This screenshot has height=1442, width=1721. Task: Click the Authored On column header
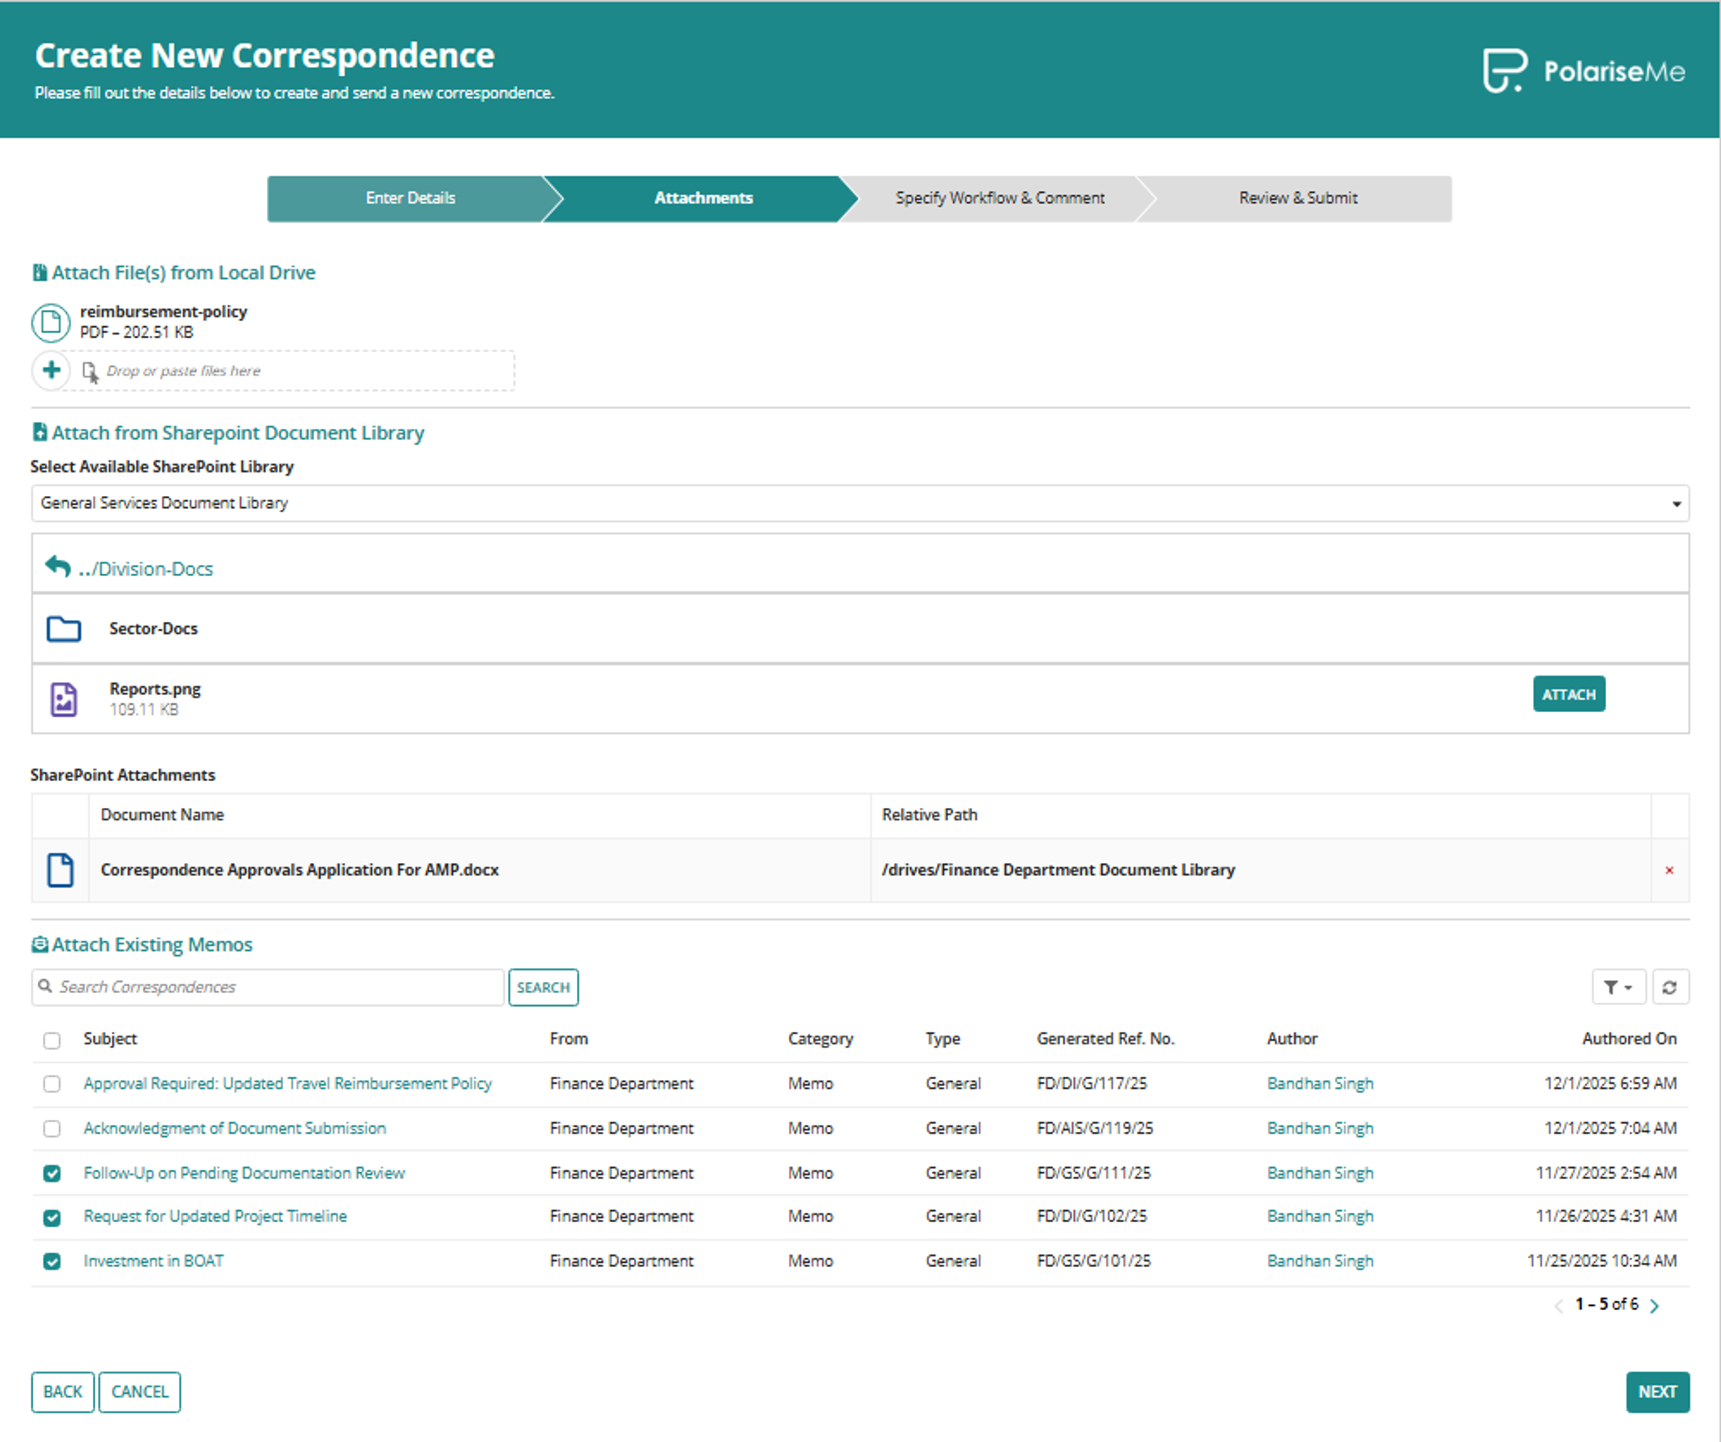point(1628,1039)
